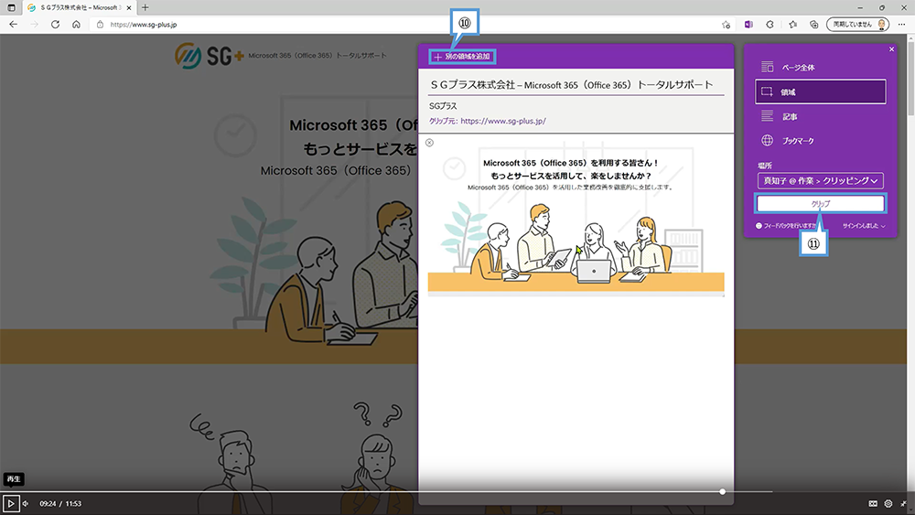Click the SGプラス note text
The width and height of the screenshot is (915, 515).
pos(443,106)
